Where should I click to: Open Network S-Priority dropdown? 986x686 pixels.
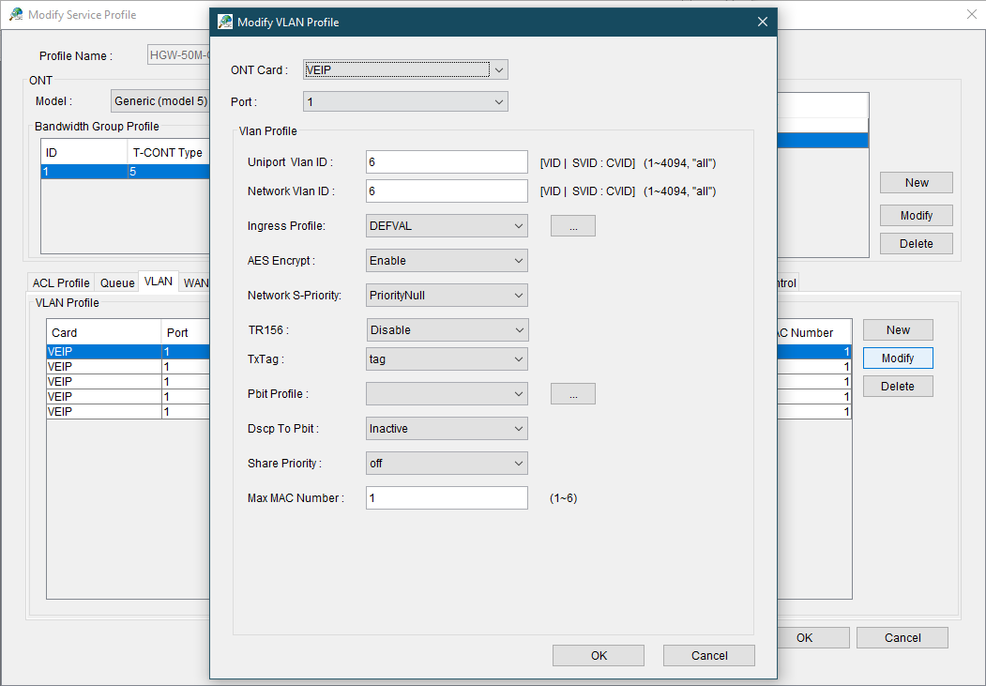point(447,295)
